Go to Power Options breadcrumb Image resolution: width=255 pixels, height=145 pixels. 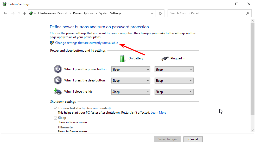click(83, 13)
